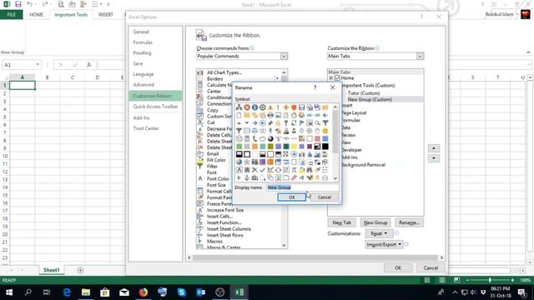This screenshot has width=534, height=300.
Task: Click the Windows Start button
Action: pos(9,292)
